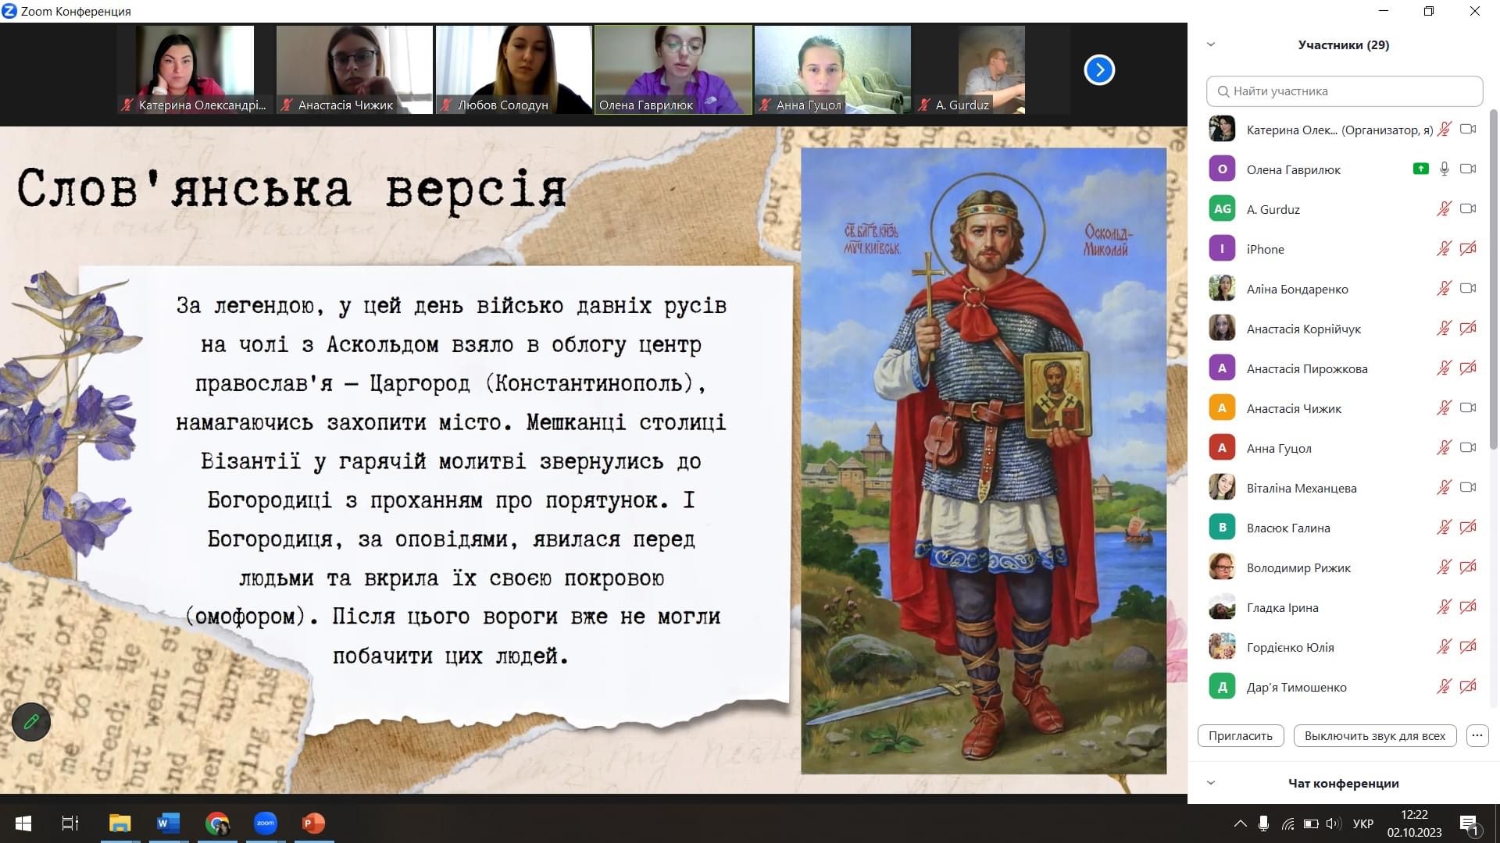This screenshot has width=1500, height=843.
Task: Select Анастасія Чижик video thumbnail
Action: coord(354,69)
